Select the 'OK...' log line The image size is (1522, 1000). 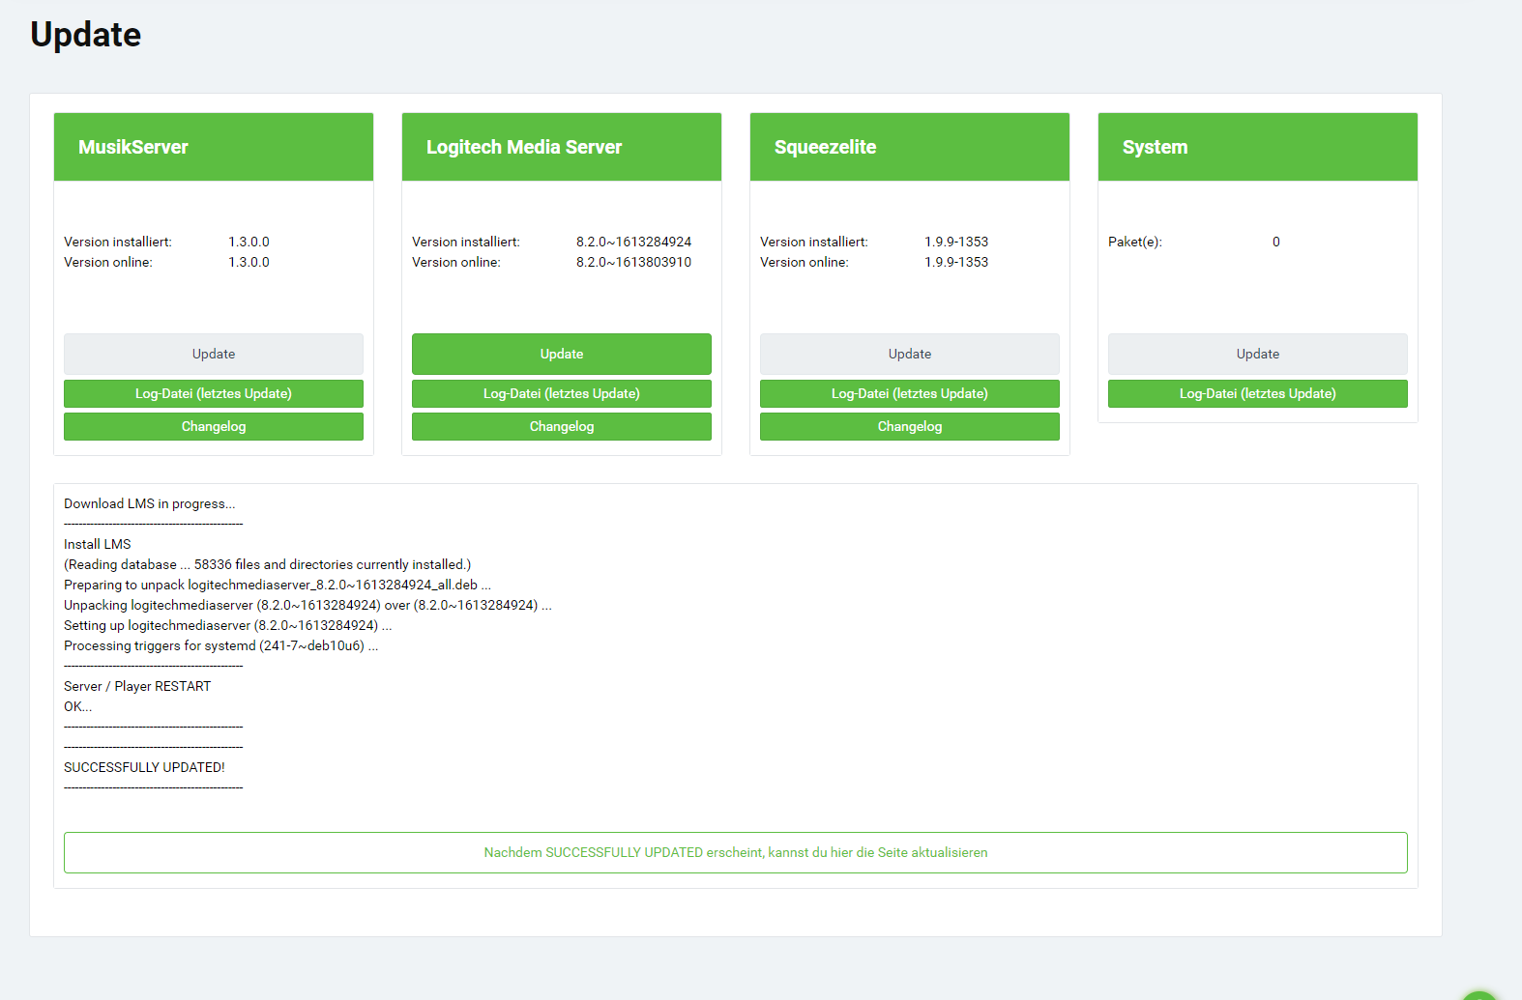(78, 706)
